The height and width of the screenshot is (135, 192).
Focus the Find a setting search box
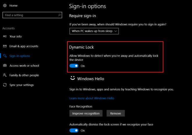[x=32, y=15]
